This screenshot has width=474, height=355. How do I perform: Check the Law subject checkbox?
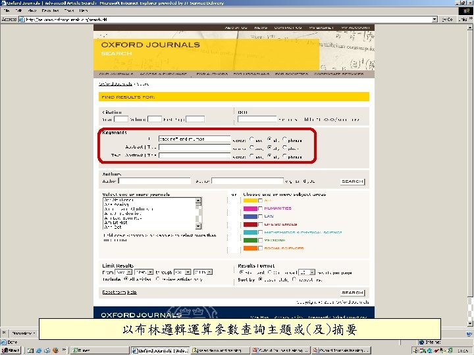(x=260, y=216)
